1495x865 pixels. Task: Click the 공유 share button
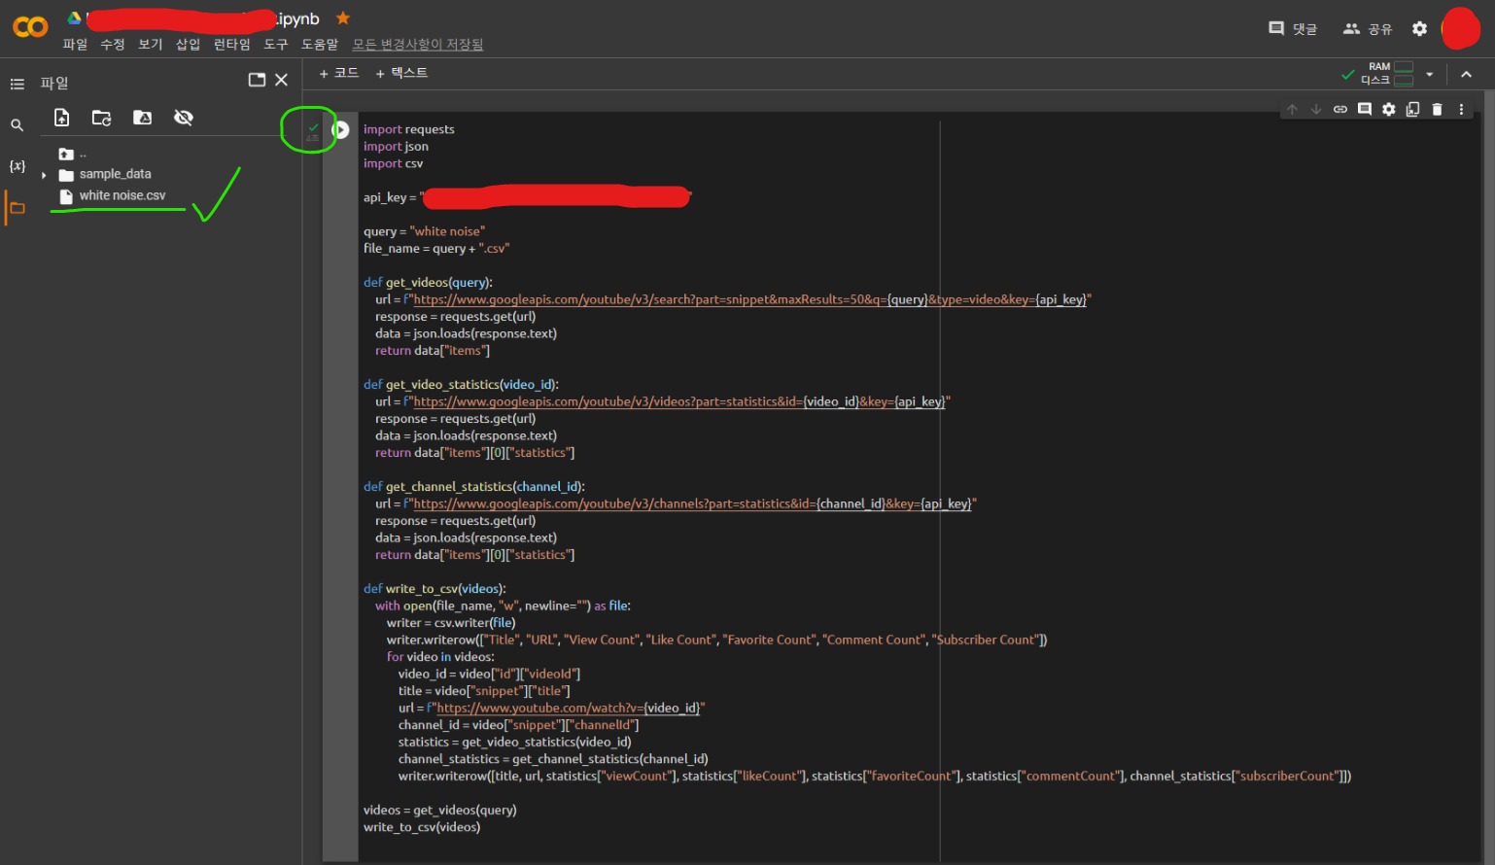point(1368,28)
